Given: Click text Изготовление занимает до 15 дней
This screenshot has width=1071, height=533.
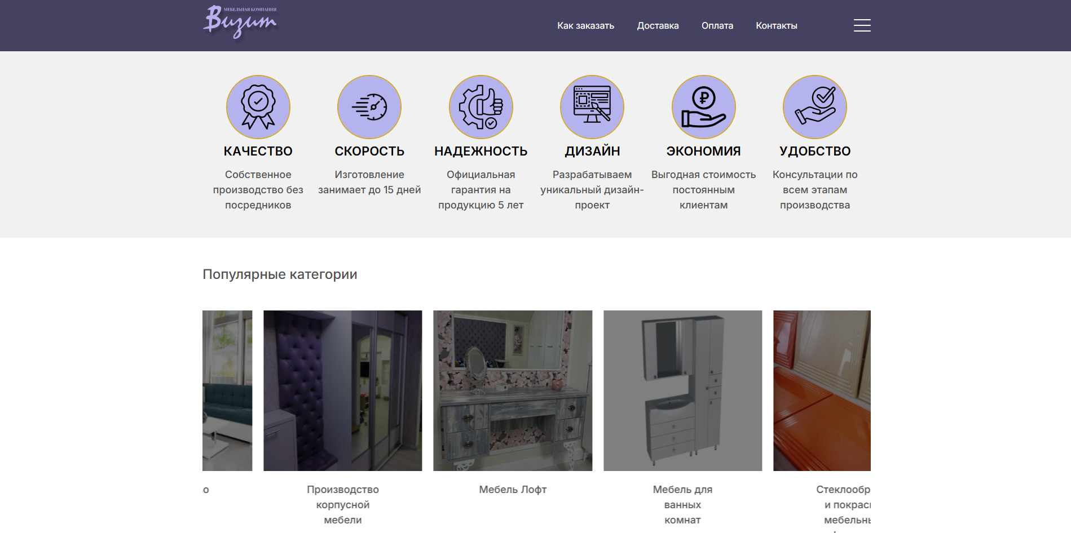Looking at the screenshot, I should click(x=369, y=182).
